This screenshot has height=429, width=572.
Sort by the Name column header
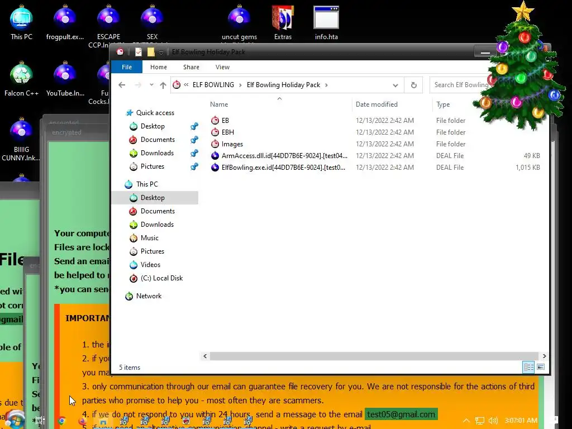[x=219, y=104]
